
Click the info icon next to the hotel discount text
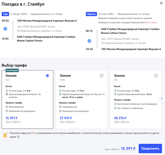coord(18,137)
